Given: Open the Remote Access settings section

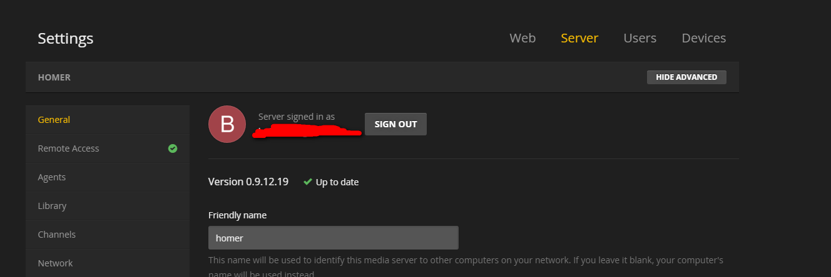Looking at the screenshot, I should click(68, 148).
